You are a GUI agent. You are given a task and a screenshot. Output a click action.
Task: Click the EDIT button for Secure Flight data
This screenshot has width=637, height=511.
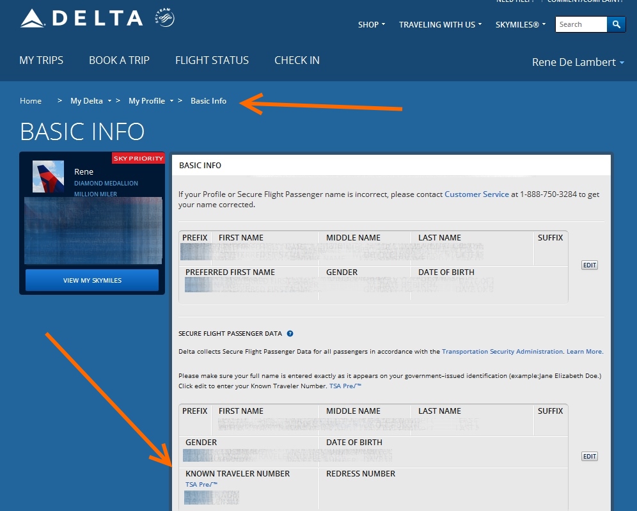[x=589, y=456]
